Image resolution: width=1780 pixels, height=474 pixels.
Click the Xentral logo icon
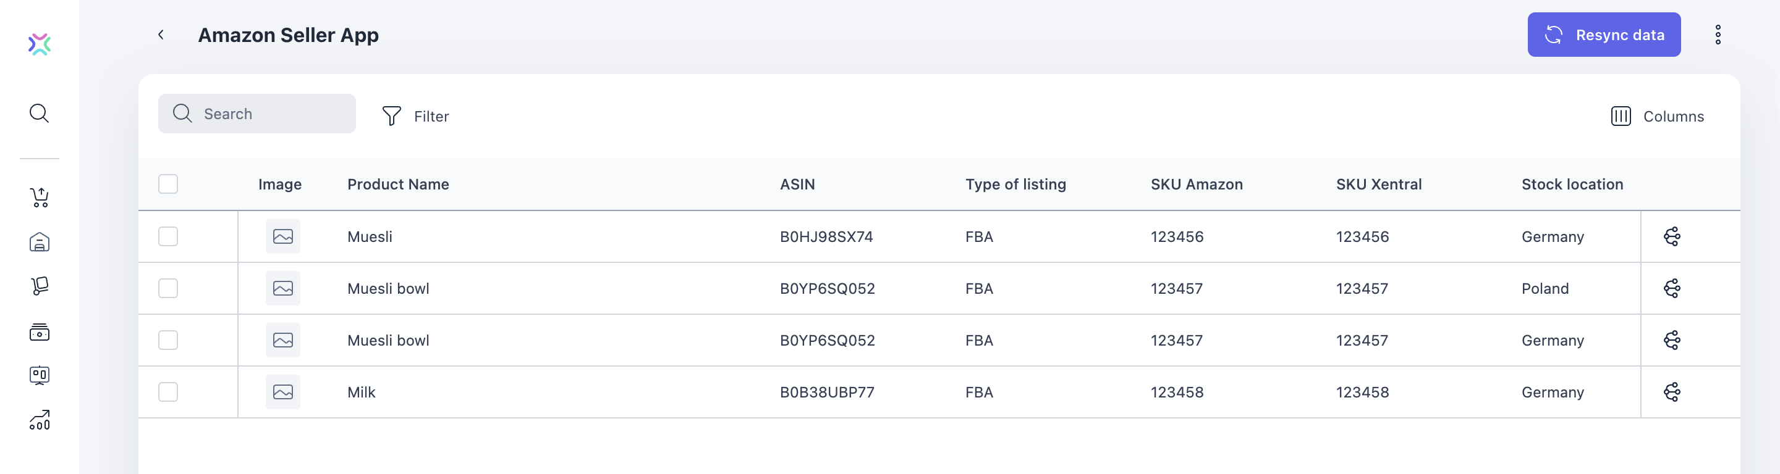point(40,44)
